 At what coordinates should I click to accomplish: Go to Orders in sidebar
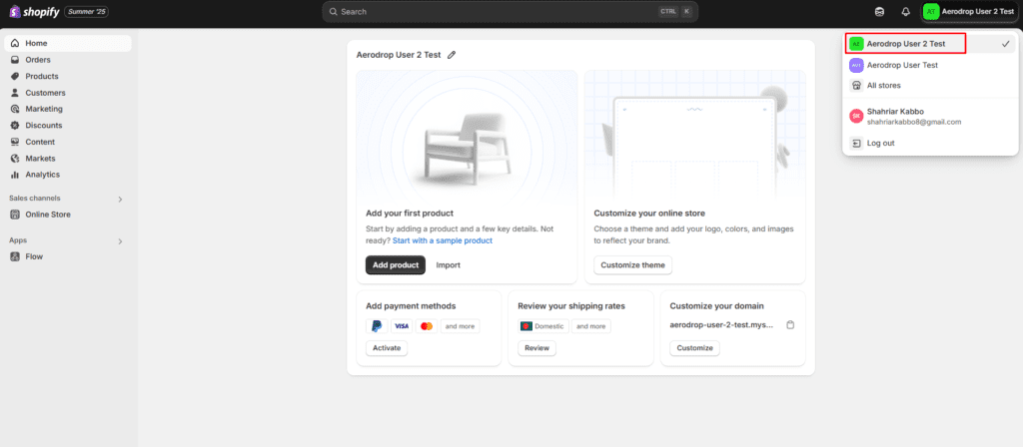tap(38, 60)
